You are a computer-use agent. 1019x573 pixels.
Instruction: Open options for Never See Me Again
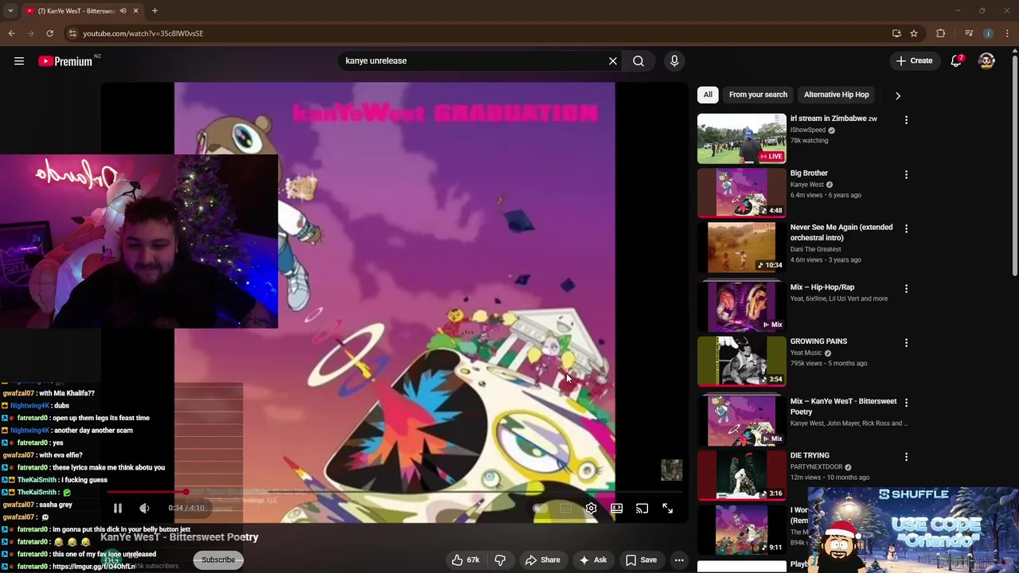click(906, 228)
